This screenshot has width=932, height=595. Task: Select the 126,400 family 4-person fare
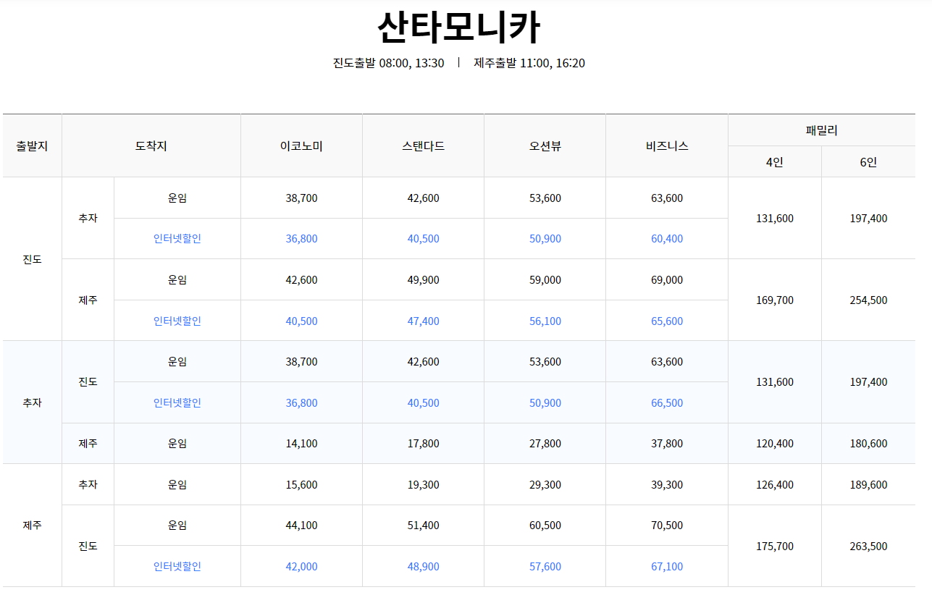coord(775,485)
